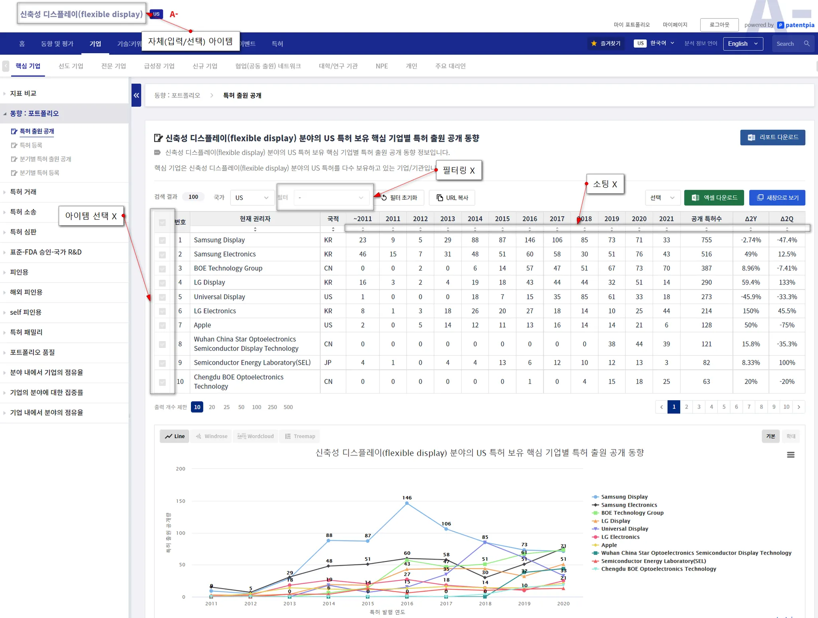Click the favorites star icon
The width and height of the screenshot is (818, 618).
594,44
